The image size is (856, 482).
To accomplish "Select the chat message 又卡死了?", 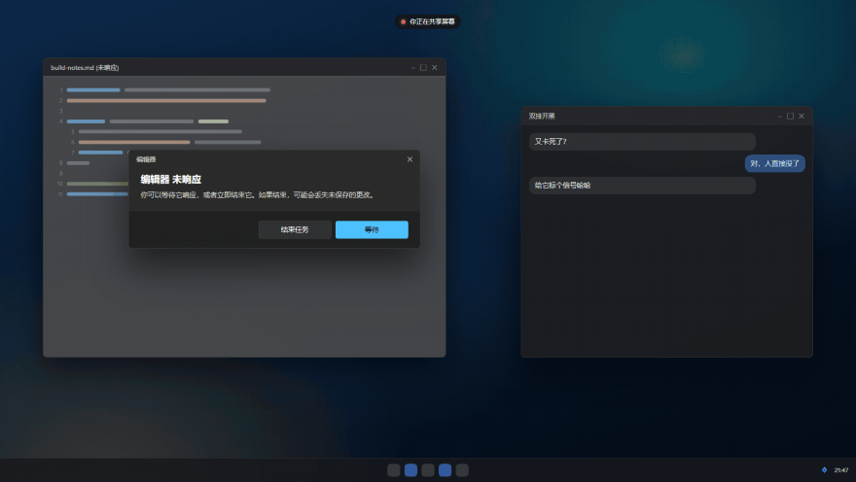I will (642, 142).
